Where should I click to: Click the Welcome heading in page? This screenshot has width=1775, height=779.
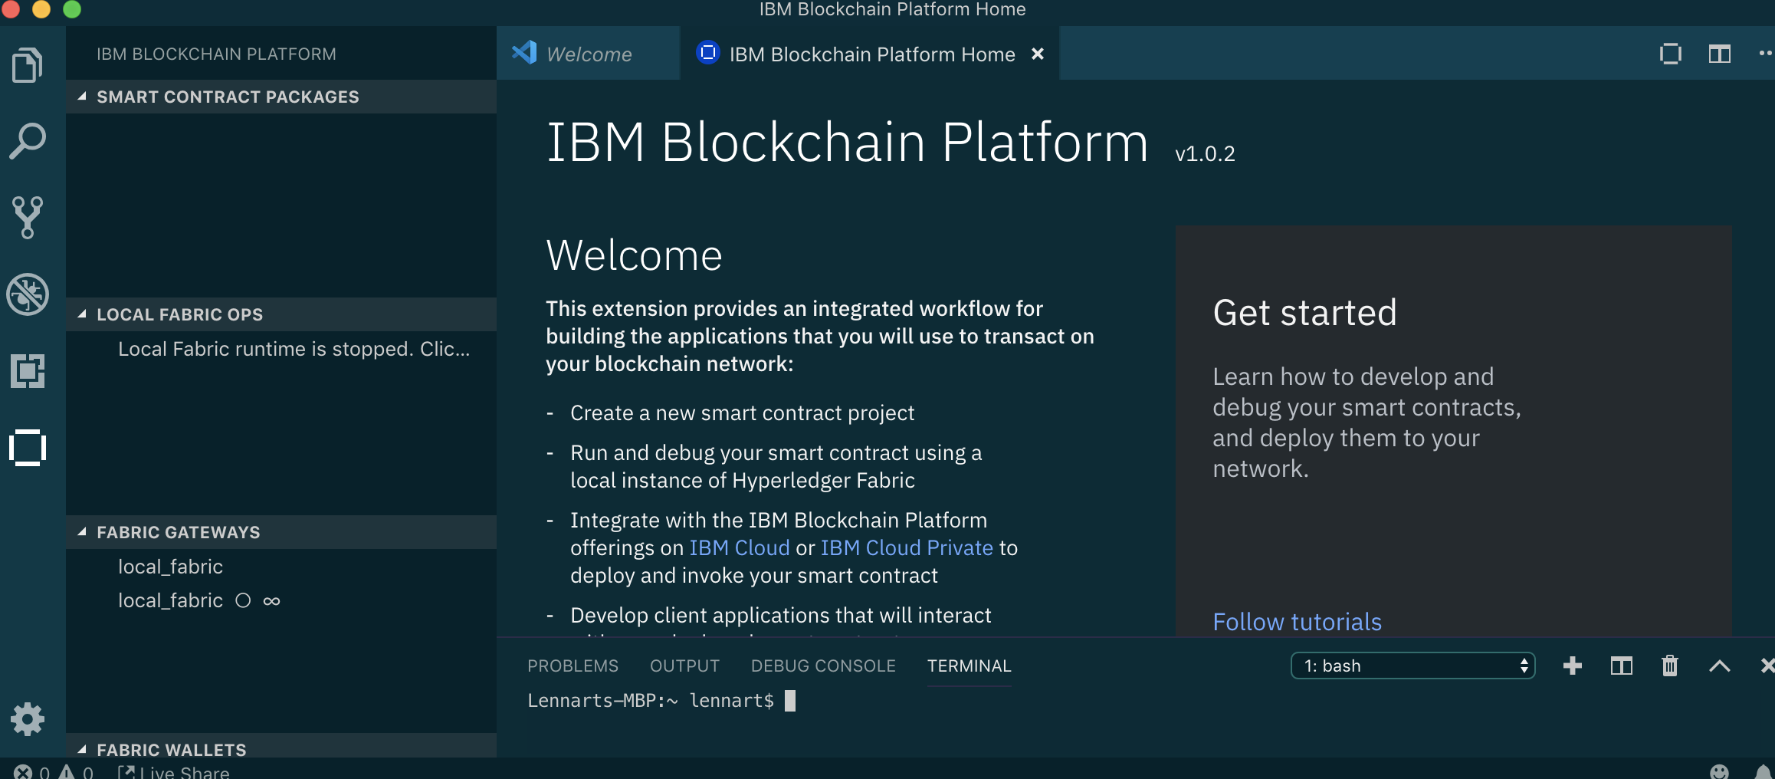click(634, 255)
